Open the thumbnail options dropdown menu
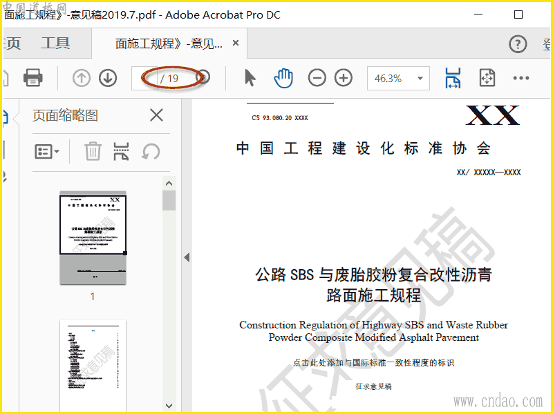 pos(47,152)
